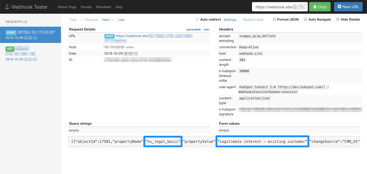Image resolution: width=367 pixels, height=174 pixels.
Task: Click the clipboard icon on the green Copy button
Action: (x=315, y=7)
